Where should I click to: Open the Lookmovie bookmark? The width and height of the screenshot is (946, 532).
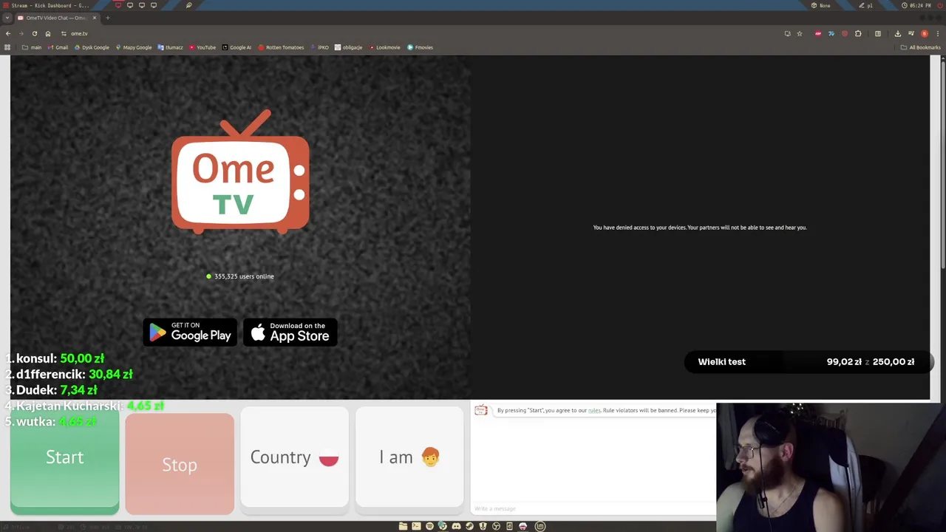pyautogui.click(x=384, y=47)
